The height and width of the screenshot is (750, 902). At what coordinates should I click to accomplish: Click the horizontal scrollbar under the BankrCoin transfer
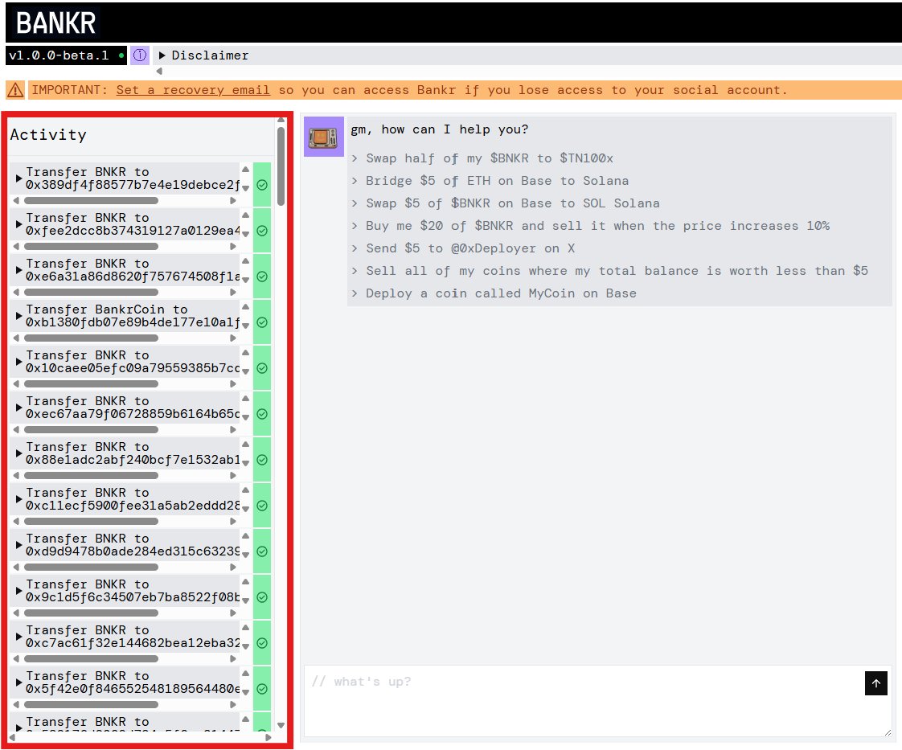click(x=91, y=338)
